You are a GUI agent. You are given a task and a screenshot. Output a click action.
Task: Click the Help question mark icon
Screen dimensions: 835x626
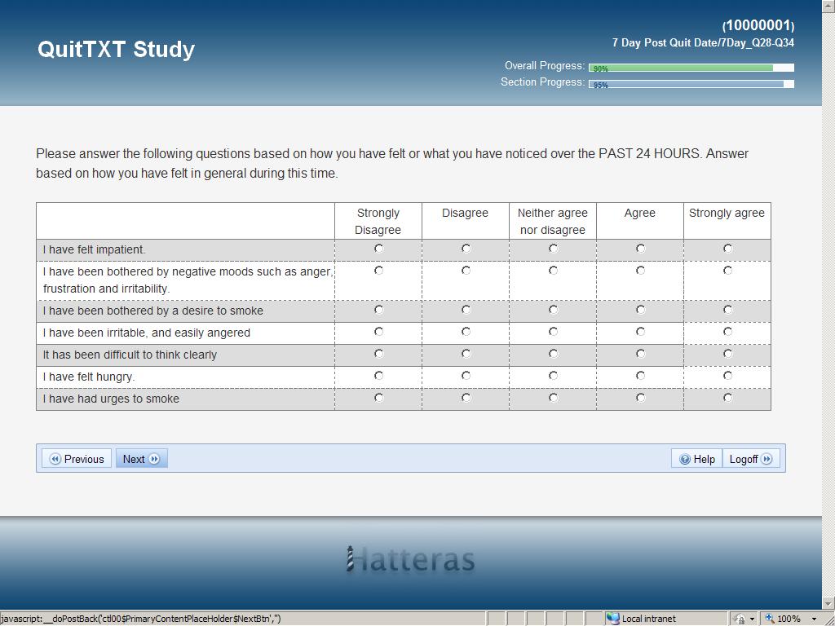[685, 459]
